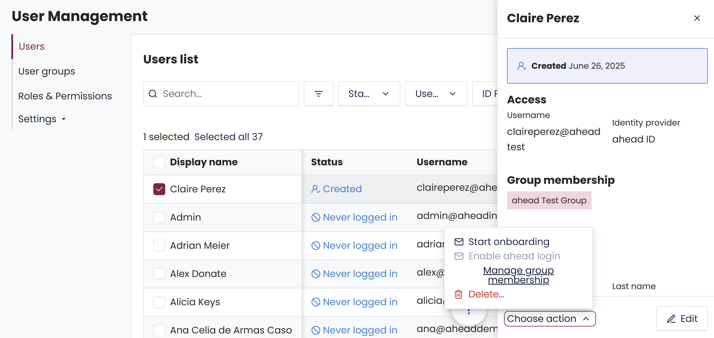Click the Edit button
714x338 pixels.
click(682, 319)
